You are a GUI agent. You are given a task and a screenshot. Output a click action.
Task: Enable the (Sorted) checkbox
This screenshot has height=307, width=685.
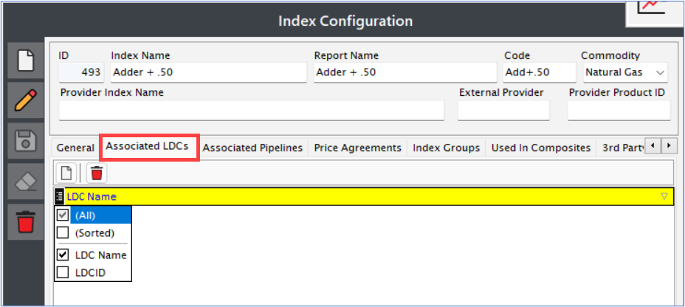[63, 232]
